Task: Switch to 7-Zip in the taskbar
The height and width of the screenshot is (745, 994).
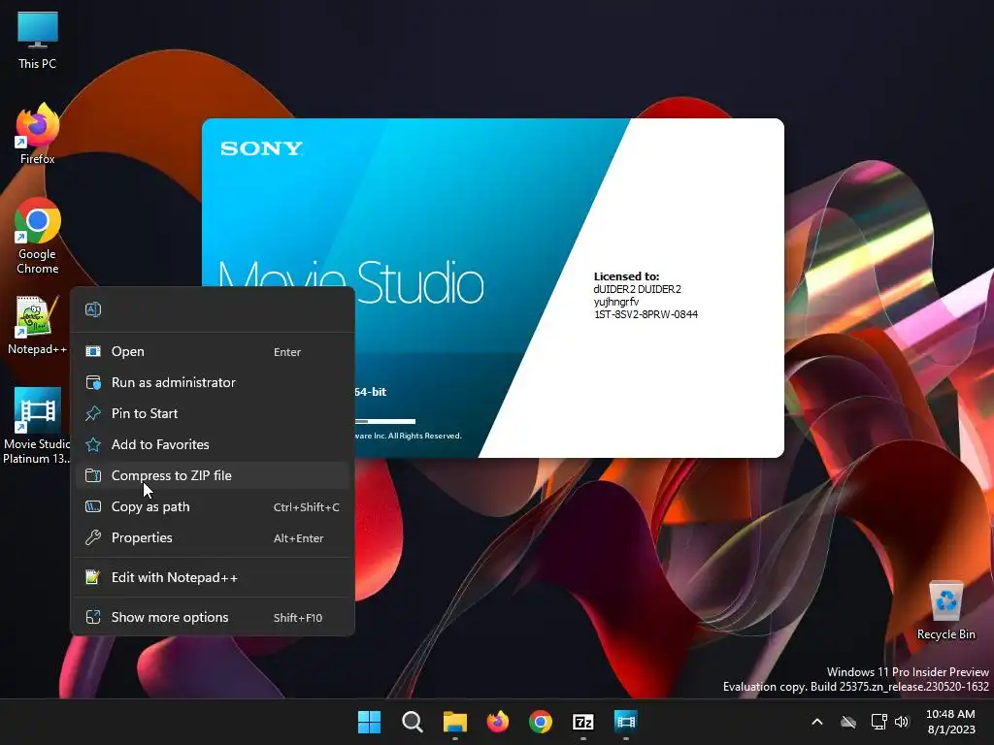Action: [583, 722]
